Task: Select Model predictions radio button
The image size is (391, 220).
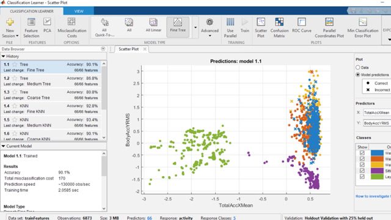Action: coord(358,75)
